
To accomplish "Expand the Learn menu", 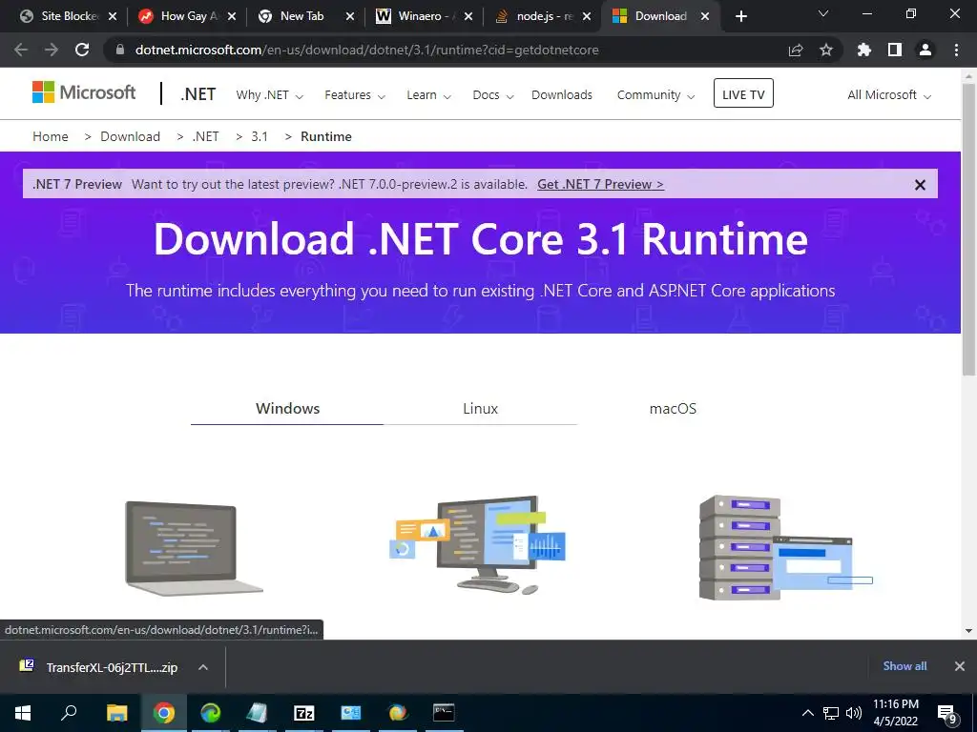I will [x=428, y=95].
